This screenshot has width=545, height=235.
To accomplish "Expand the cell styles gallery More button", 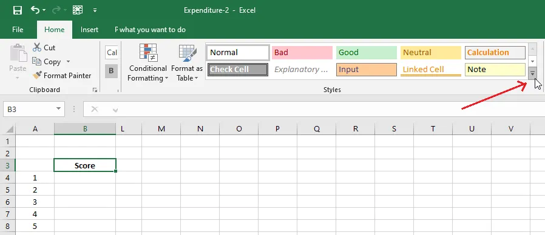I will pos(532,73).
